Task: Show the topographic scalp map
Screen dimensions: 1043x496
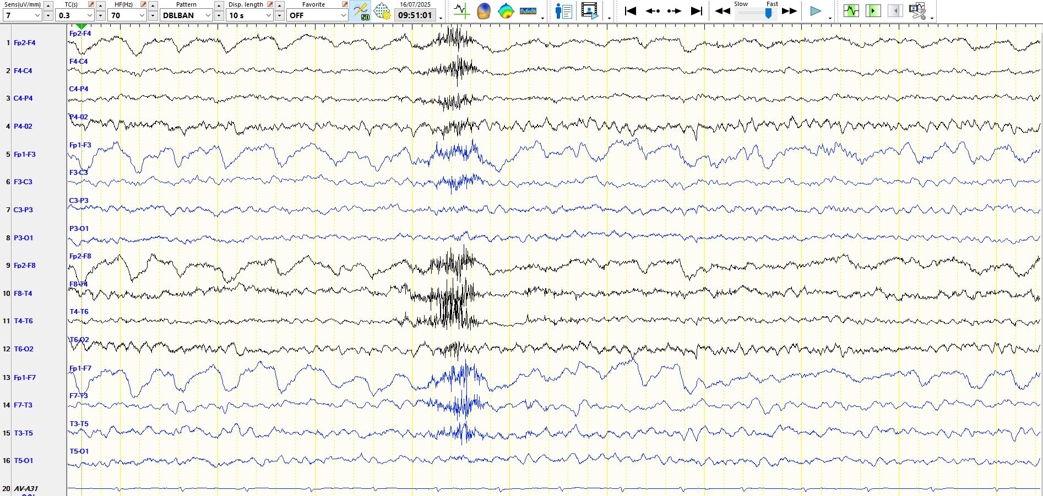Action: coord(505,11)
